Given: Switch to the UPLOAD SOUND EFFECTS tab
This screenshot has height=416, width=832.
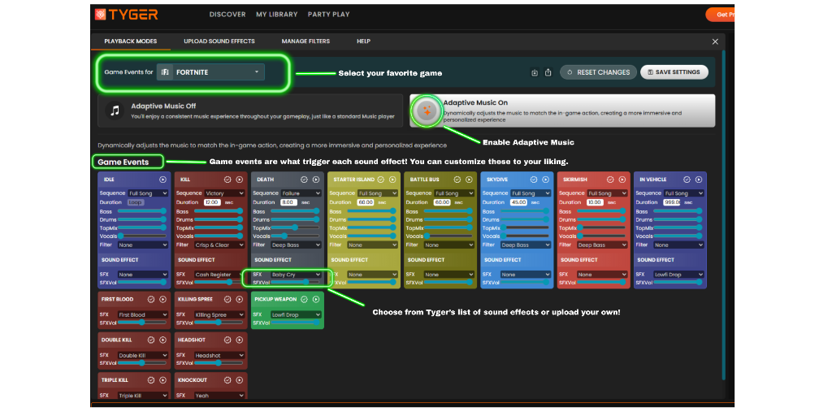Looking at the screenshot, I should [x=219, y=41].
